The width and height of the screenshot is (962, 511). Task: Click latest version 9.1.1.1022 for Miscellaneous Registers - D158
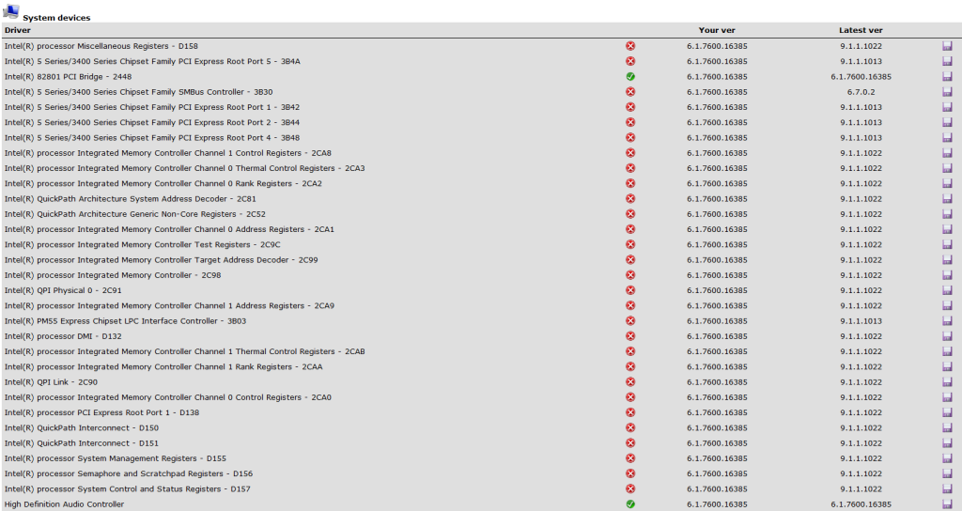861,46
